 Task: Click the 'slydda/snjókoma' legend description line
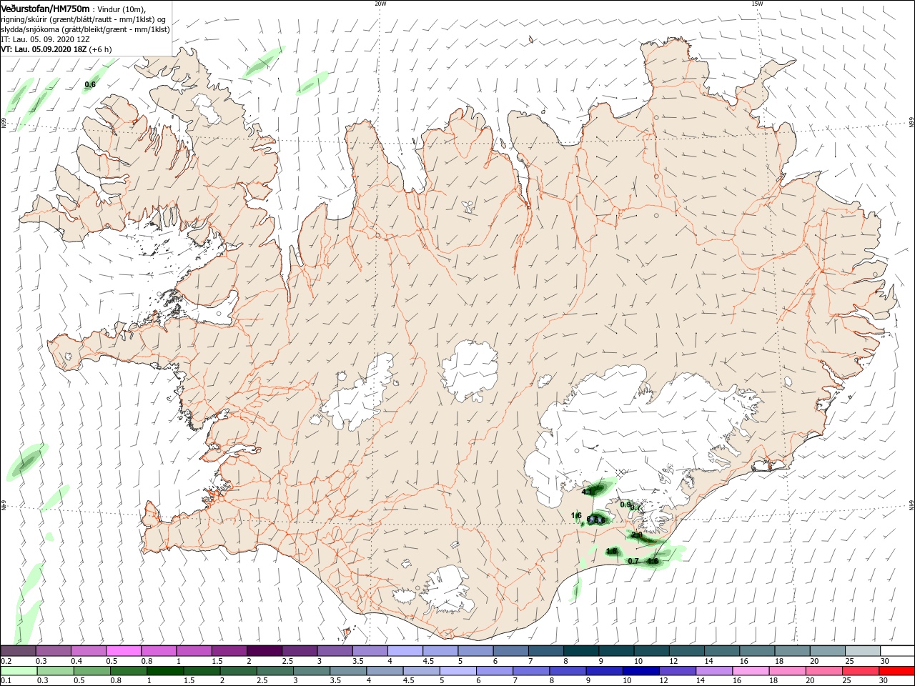85,29
